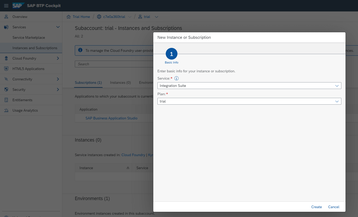The height and width of the screenshot is (217, 358).
Task: Click the "Instances (0)" section heading
Action: click(88, 140)
